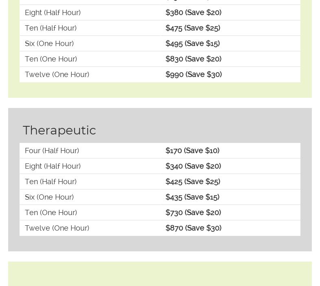Click the $435 (Save $15) price
Viewport: 320px width, 286px height.
pyautogui.click(x=192, y=197)
